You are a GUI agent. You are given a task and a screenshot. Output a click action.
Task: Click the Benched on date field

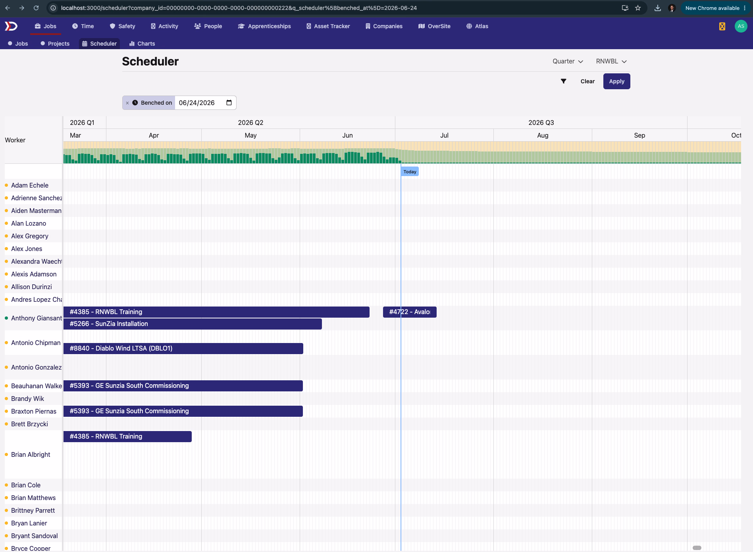[x=205, y=103]
